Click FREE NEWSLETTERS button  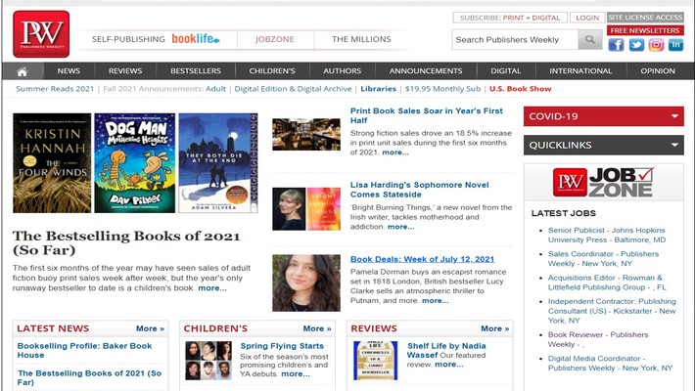645,30
